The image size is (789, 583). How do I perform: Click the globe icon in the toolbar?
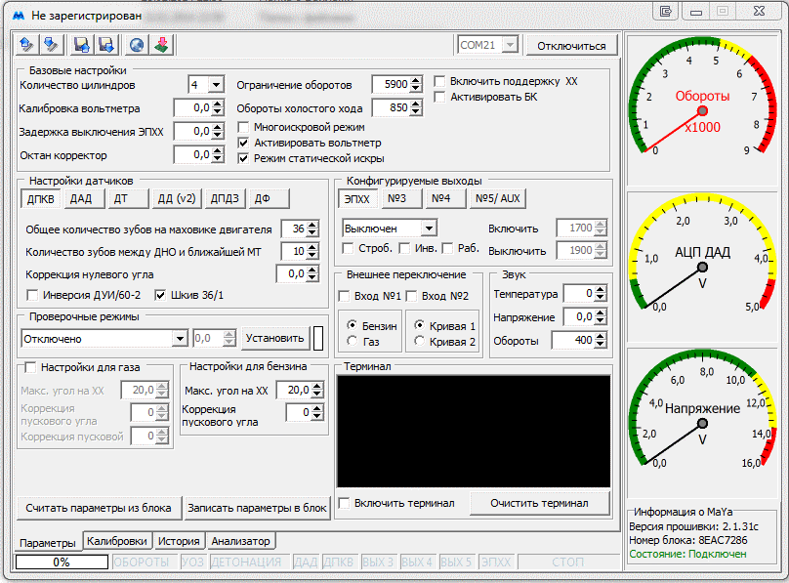[137, 45]
